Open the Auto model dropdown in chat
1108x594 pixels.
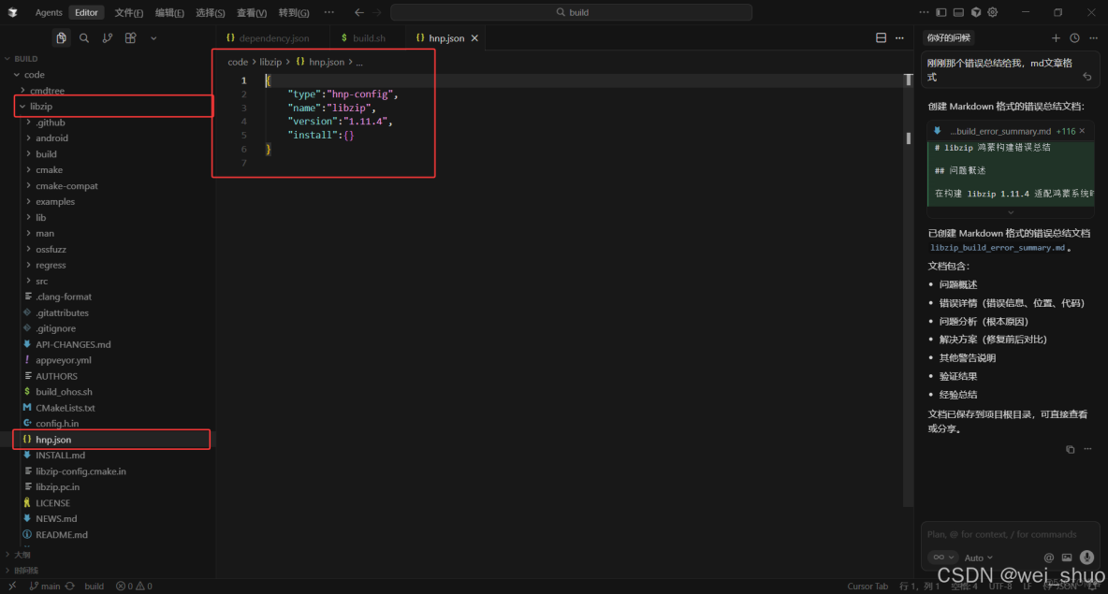(x=977, y=557)
